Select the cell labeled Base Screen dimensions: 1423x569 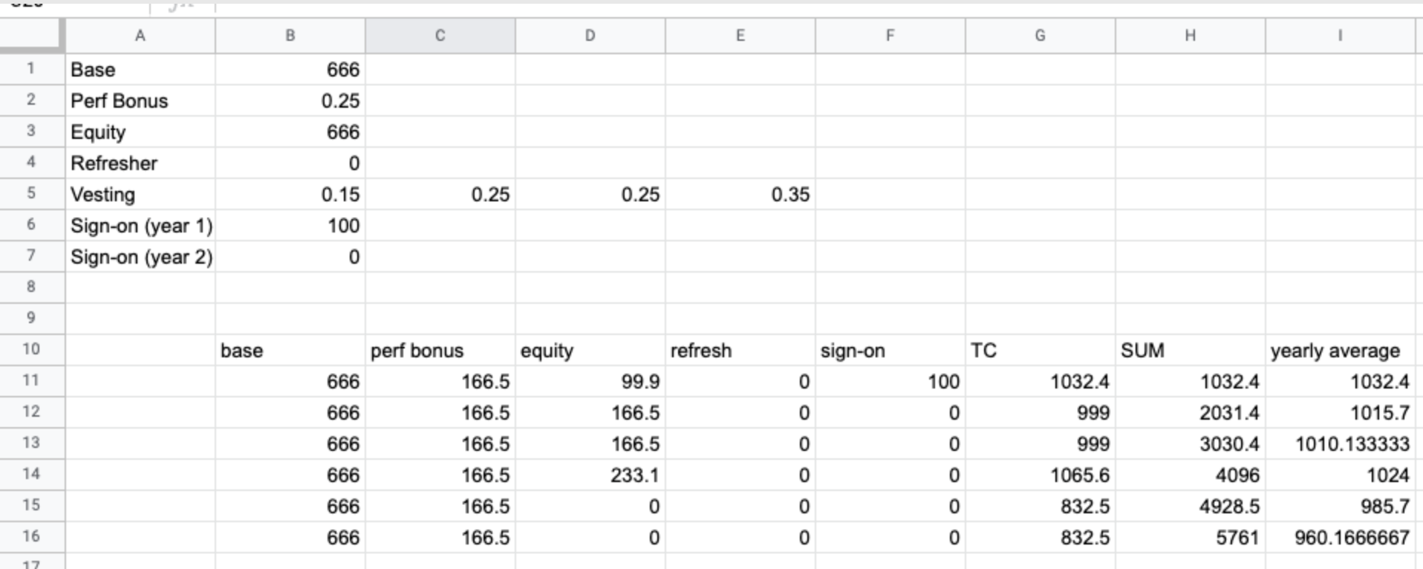(x=140, y=70)
